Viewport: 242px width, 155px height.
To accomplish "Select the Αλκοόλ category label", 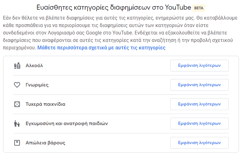I will pyautogui.click(x=34, y=66).
